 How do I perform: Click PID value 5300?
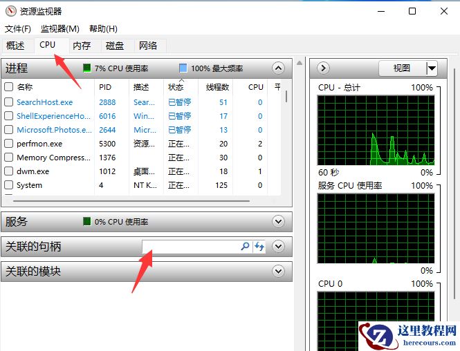(107, 144)
